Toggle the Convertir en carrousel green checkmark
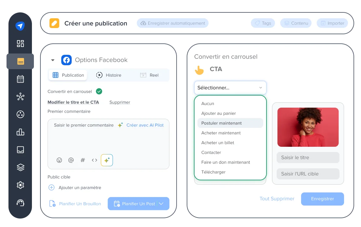The image size is (361, 227). pos(99,91)
